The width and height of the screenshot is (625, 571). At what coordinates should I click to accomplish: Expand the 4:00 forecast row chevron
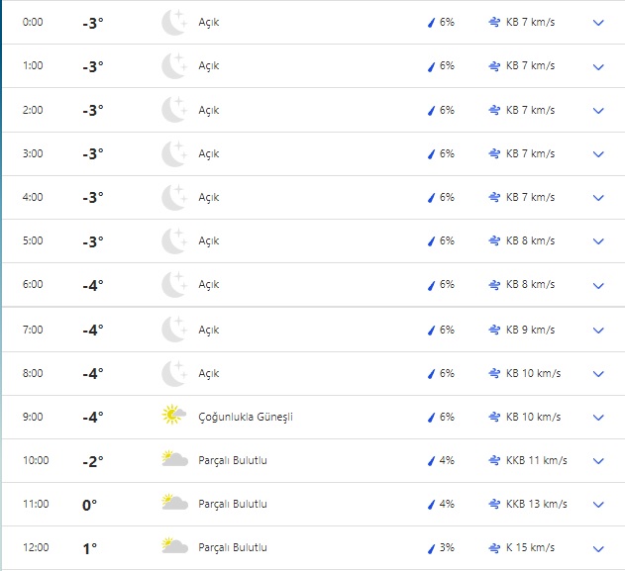(597, 198)
